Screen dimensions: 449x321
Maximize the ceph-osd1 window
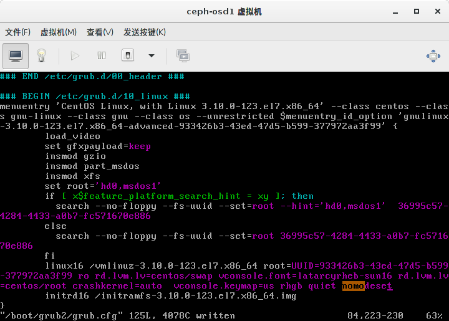click(x=417, y=11)
